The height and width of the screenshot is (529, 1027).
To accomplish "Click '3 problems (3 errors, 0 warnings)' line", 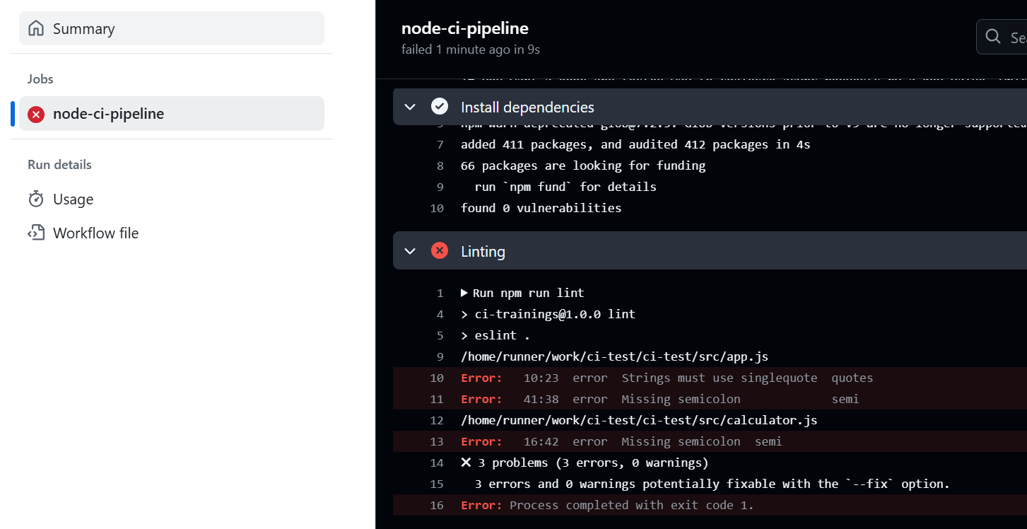I will point(585,463).
